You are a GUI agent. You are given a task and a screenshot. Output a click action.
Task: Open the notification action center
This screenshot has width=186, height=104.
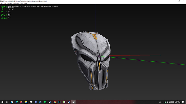(x=183, y=102)
